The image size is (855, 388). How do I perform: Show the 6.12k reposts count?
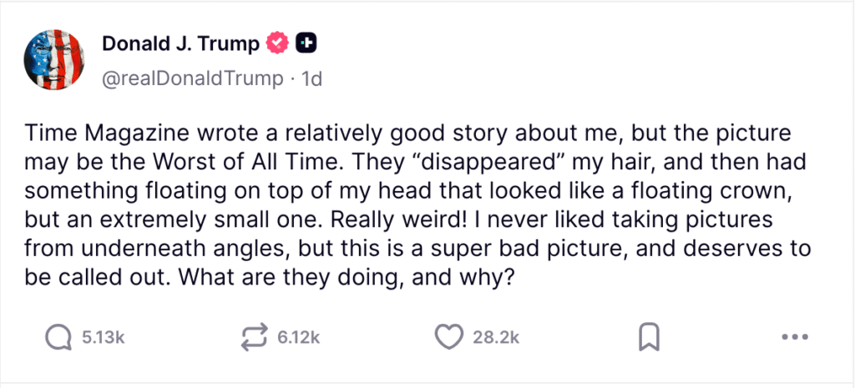[x=297, y=338]
